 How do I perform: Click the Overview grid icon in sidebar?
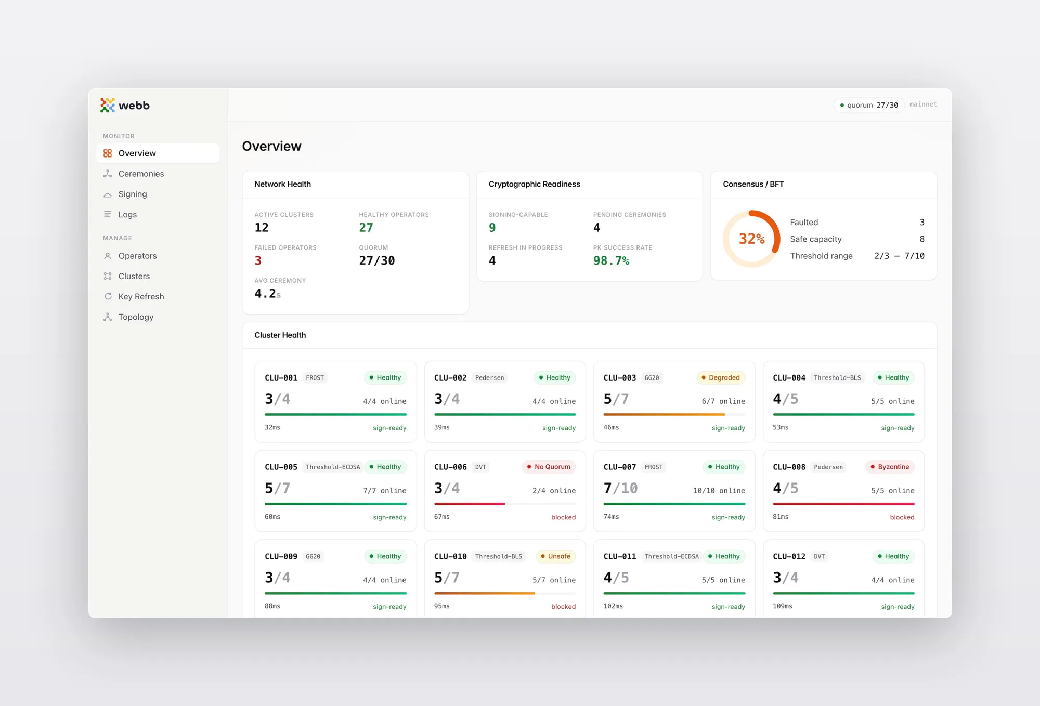108,153
